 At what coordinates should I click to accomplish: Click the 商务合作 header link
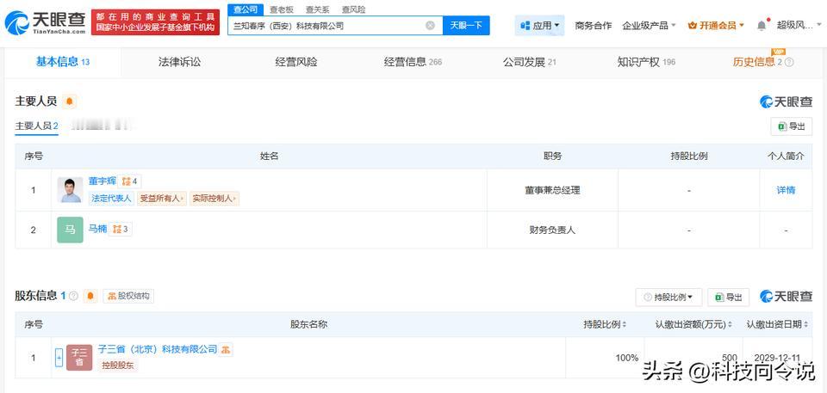[x=594, y=25]
